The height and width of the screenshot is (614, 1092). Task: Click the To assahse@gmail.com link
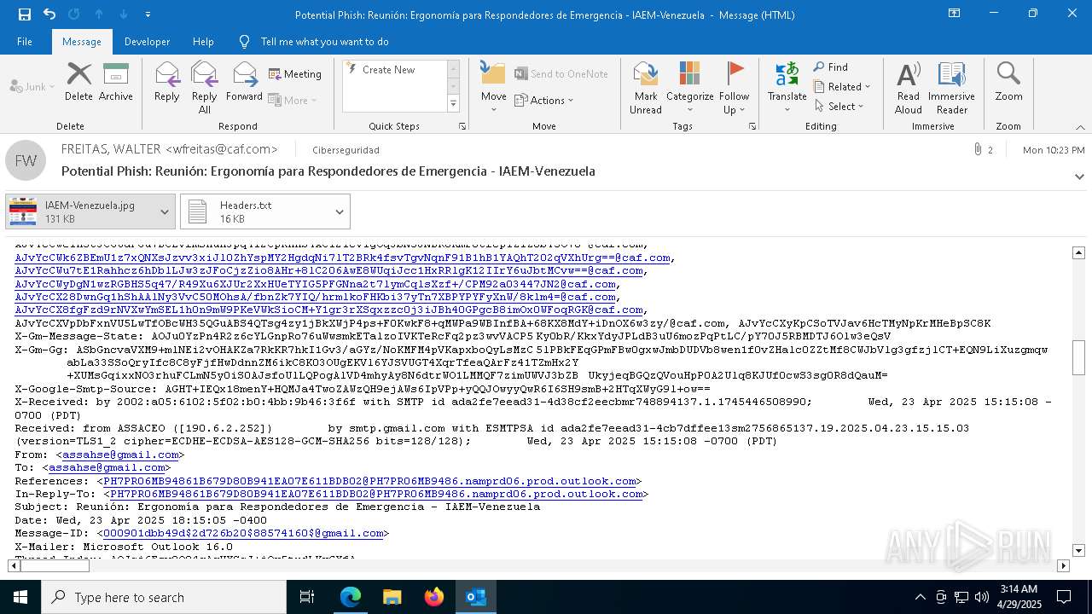point(106,467)
